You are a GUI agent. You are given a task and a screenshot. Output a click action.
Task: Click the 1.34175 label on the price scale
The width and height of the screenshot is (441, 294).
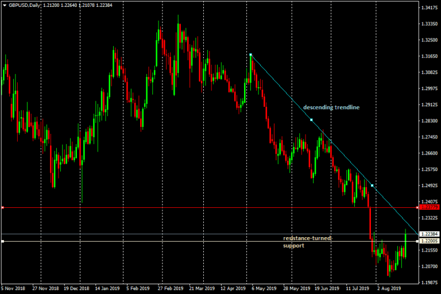pyautogui.click(x=430, y=8)
